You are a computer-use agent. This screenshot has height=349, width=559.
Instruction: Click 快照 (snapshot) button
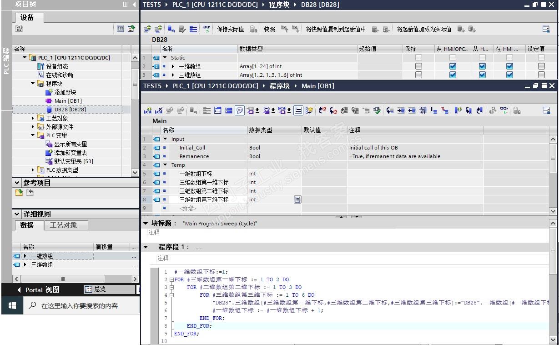[x=269, y=30]
